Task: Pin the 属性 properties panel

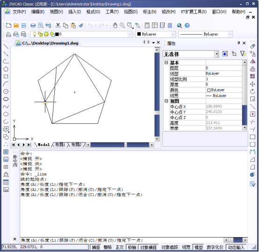Action: pos(239,43)
